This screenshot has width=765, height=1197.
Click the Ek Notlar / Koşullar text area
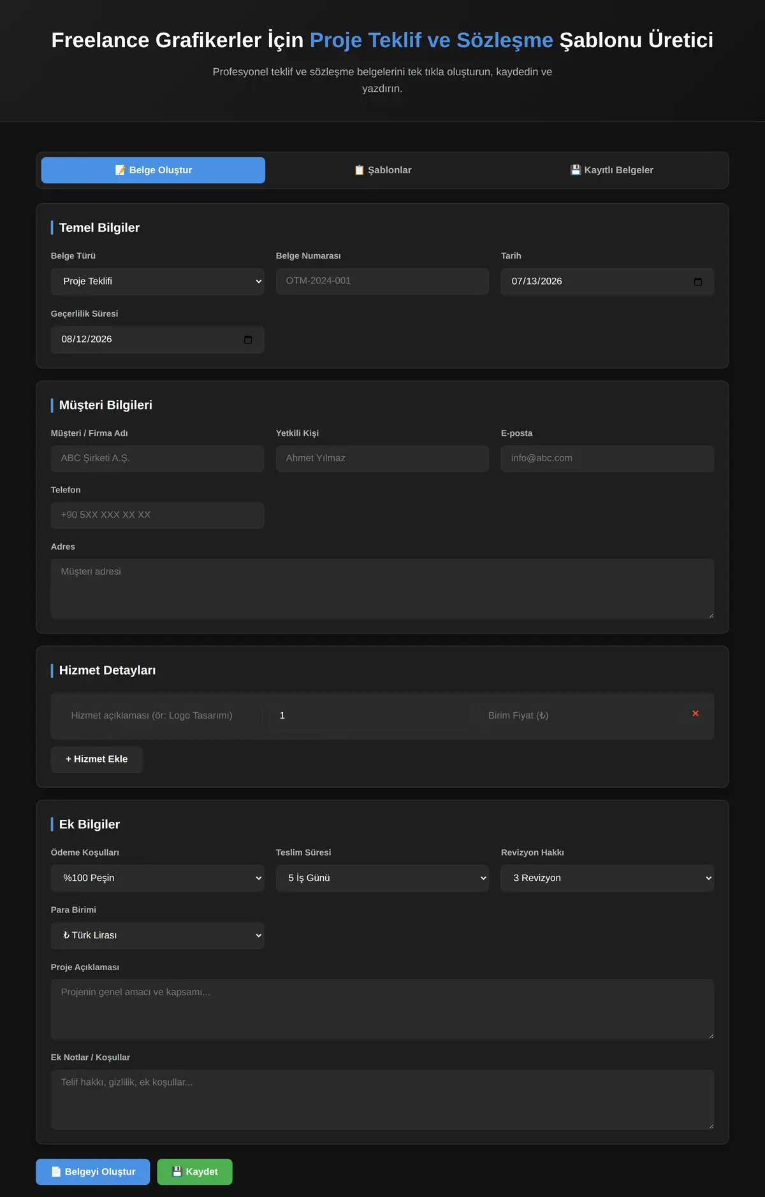coord(382,1100)
